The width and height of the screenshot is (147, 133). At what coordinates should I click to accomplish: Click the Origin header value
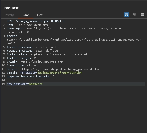(42, 62)
